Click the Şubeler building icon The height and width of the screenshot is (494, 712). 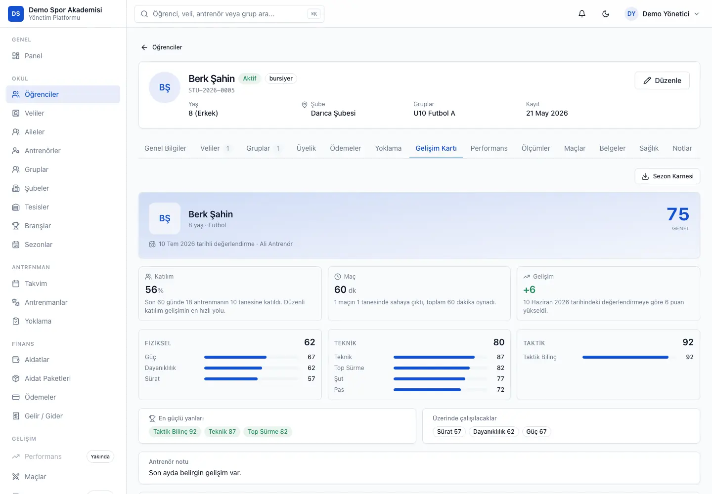(x=16, y=188)
